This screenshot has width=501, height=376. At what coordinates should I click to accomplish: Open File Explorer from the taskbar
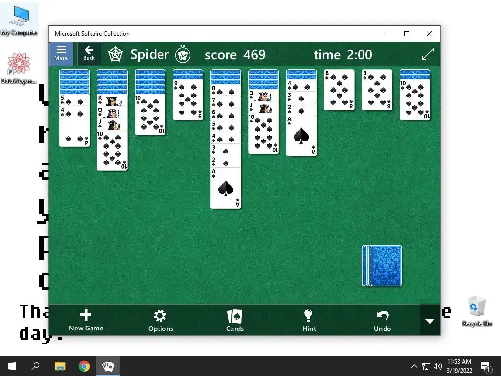(60, 366)
